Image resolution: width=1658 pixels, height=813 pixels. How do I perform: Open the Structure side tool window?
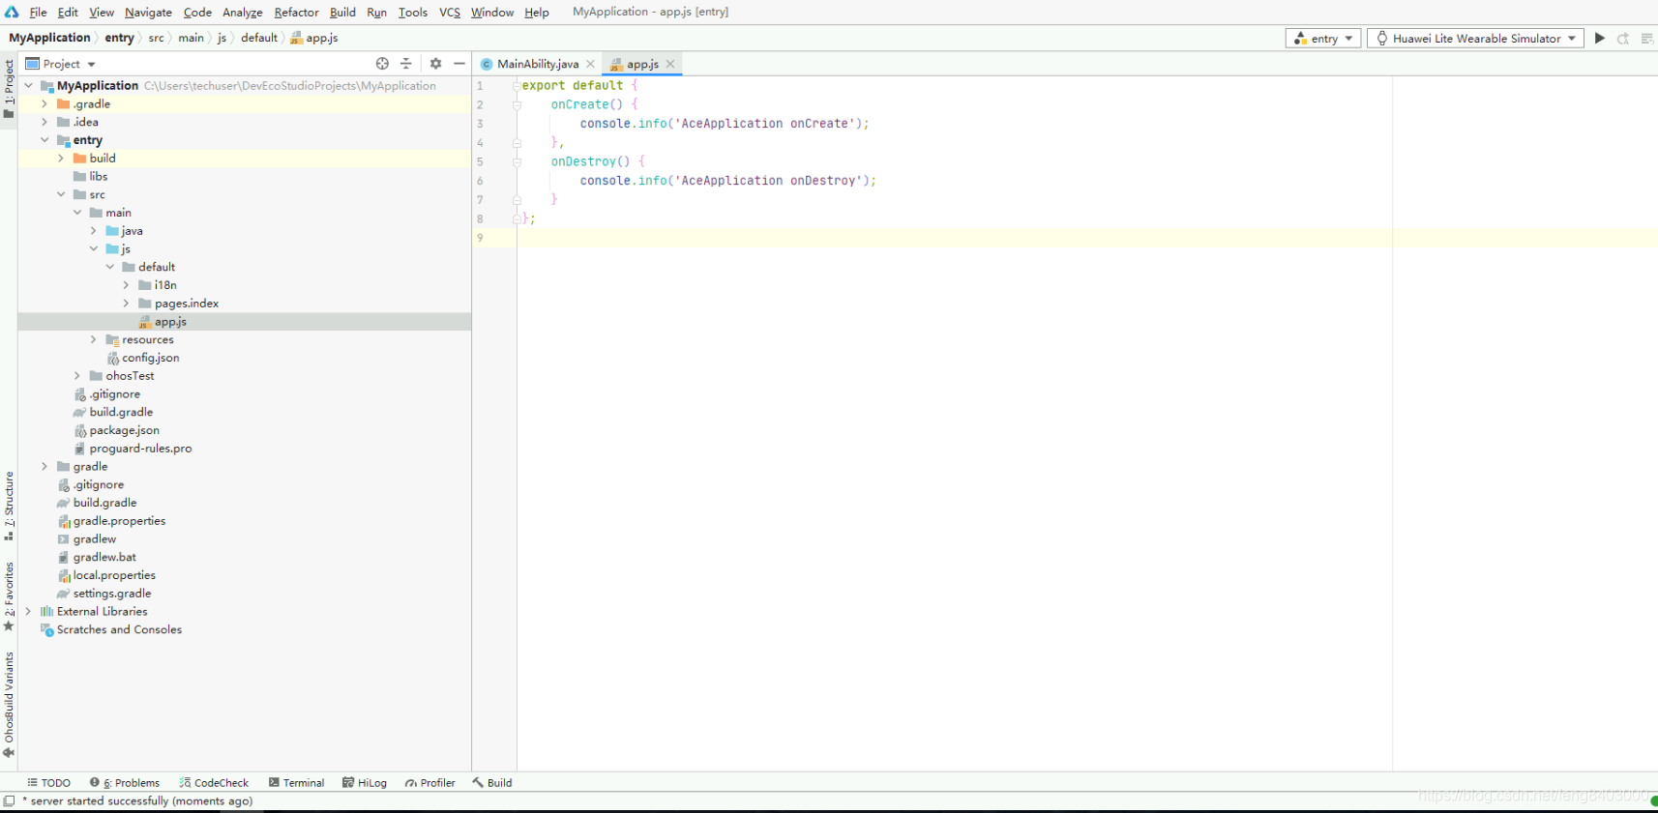tap(9, 506)
